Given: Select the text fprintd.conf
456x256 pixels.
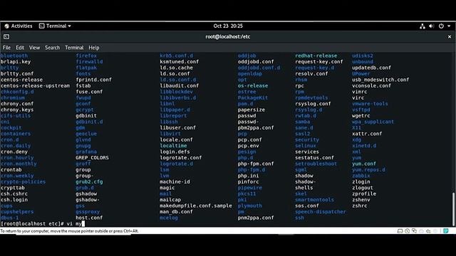Looking at the screenshot, I should (93, 80).
